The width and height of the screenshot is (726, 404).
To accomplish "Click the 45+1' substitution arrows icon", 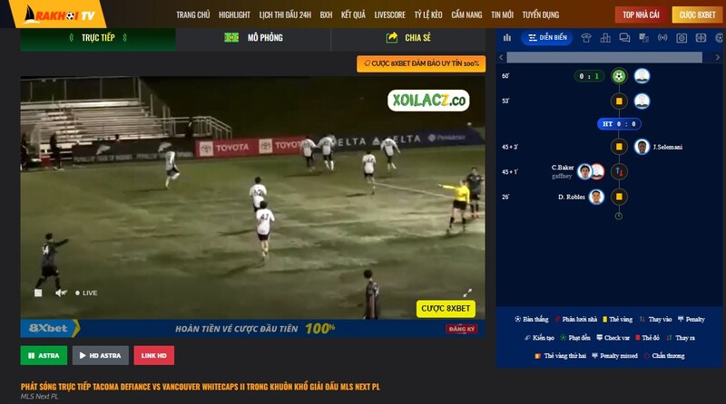I will pyautogui.click(x=619, y=172).
